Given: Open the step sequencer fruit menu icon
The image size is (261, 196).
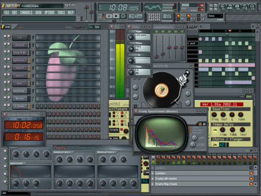Looking at the screenshot, I should pos(3,27).
